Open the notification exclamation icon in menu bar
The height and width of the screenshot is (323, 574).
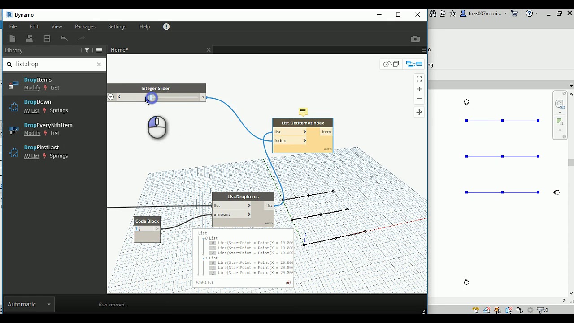tap(166, 26)
